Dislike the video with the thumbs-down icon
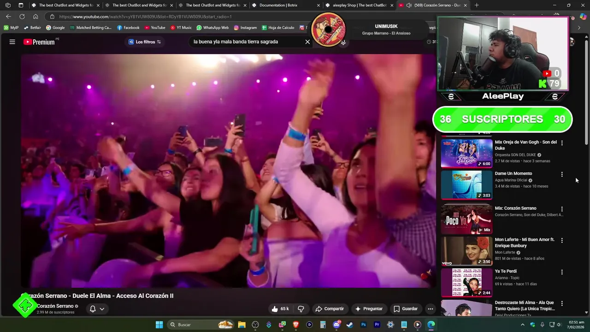The image size is (590, 332). click(x=301, y=309)
